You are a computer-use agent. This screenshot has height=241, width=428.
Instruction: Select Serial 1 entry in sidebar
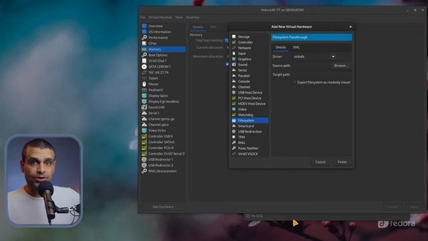pyautogui.click(x=163, y=113)
